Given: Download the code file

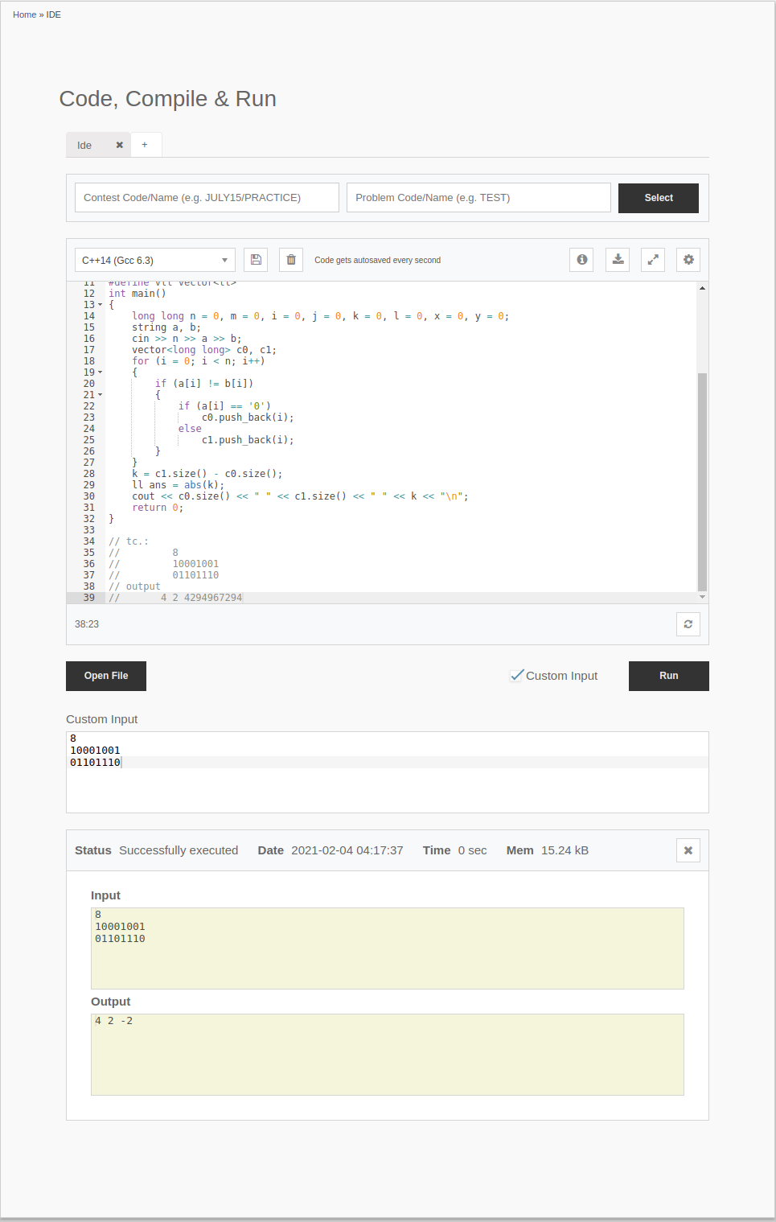Looking at the screenshot, I should (618, 259).
